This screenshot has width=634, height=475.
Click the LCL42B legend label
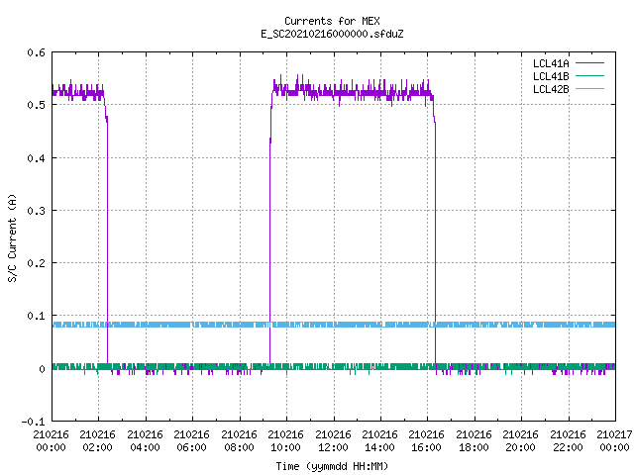(551, 89)
